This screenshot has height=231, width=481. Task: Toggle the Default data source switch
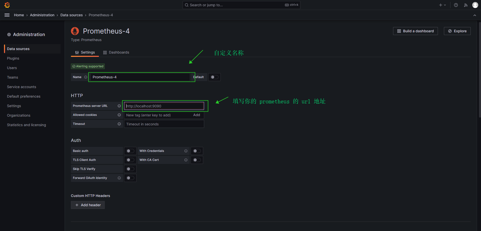click(214, 77)
